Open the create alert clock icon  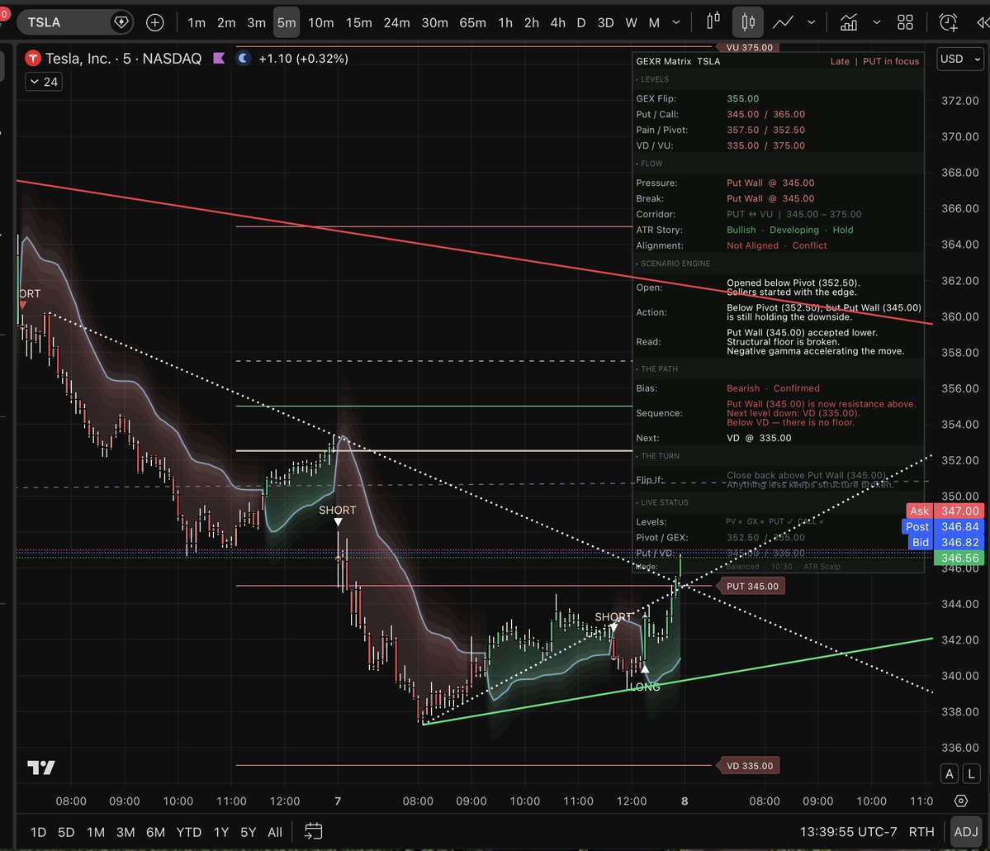pyautogui.click(x=948, y=23)
